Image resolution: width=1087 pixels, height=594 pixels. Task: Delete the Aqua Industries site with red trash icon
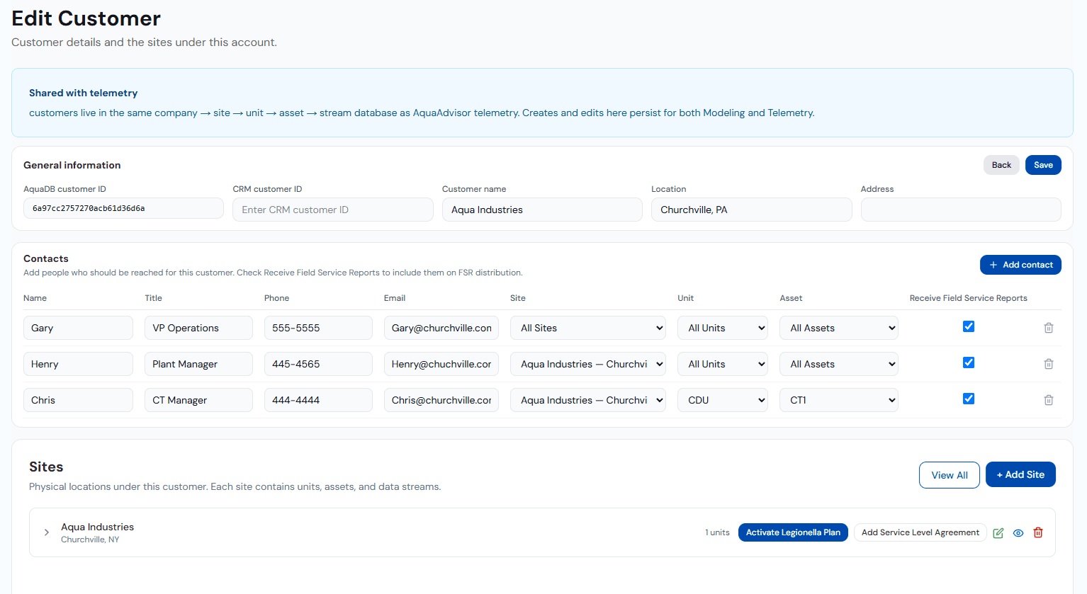(1038, 532)
